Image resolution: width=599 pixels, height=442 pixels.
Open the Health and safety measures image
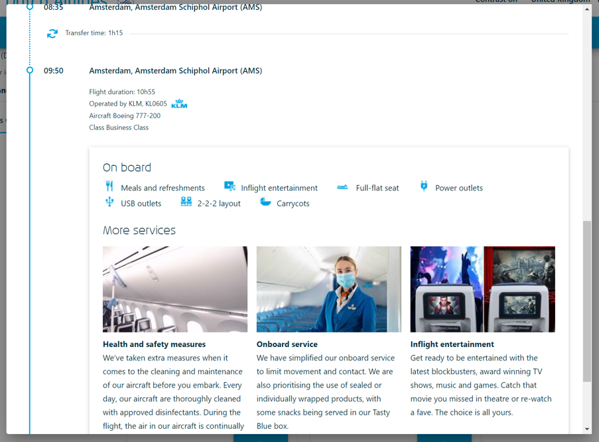(175, 289)
